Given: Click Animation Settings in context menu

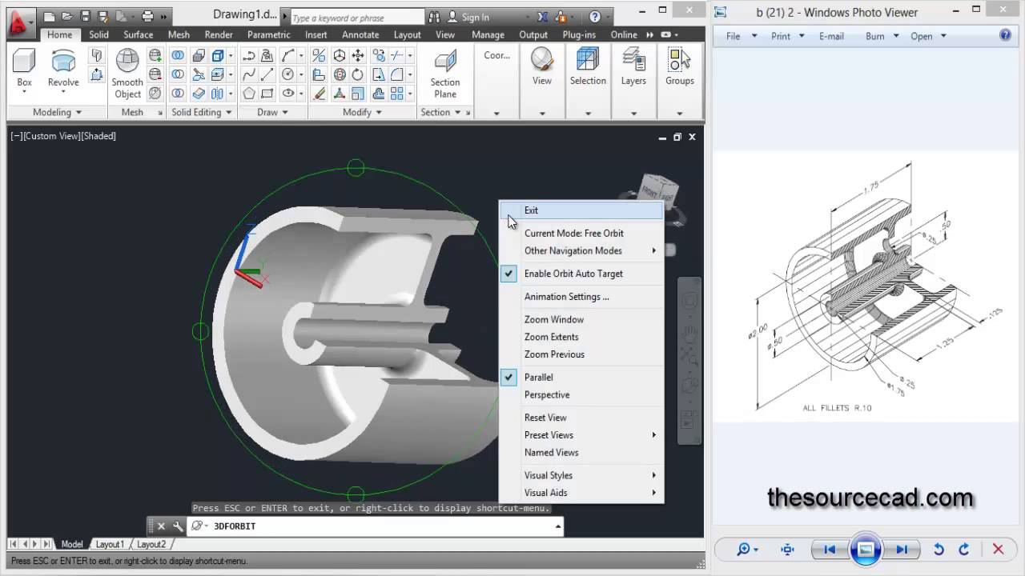Looking at the screenshot, I should 582,297.
